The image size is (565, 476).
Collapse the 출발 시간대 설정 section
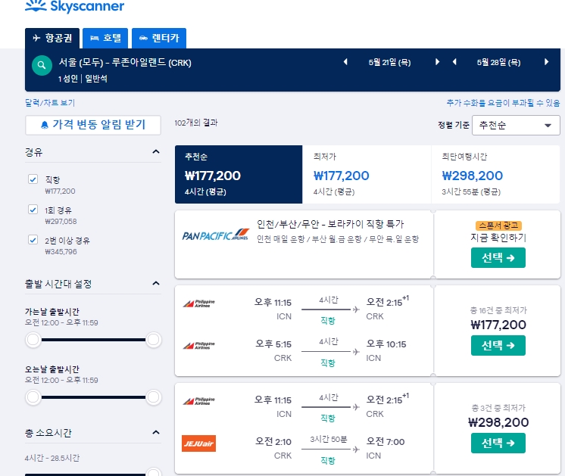tap(156, 283)
